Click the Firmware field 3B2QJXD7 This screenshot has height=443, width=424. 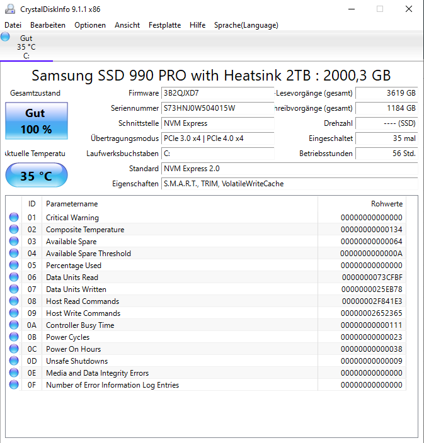point(217,93)
